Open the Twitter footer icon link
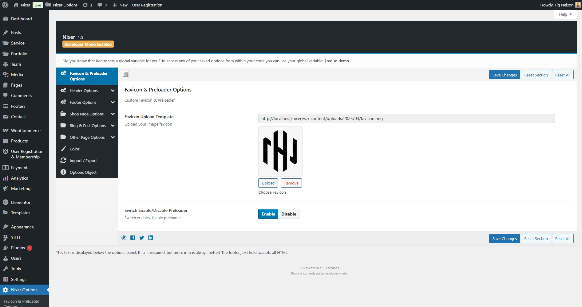Screen dimensions: 582x307 [x=142, y=238]
